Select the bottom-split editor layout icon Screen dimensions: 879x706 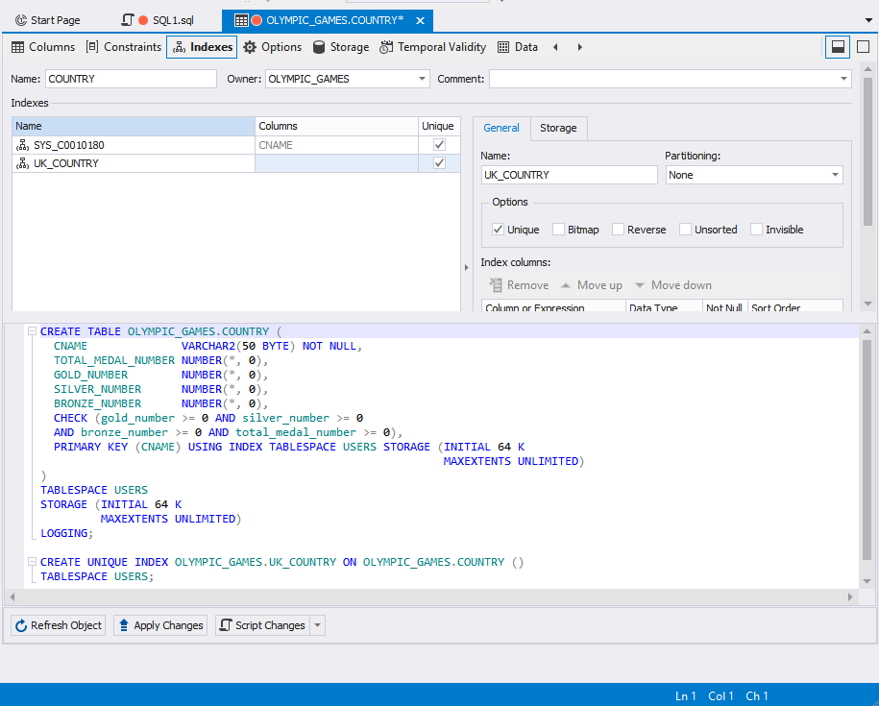point(837,46)
